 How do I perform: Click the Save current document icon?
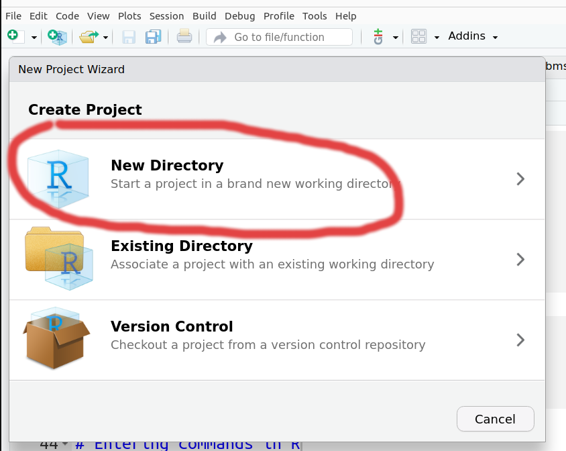tap(129, 37)
